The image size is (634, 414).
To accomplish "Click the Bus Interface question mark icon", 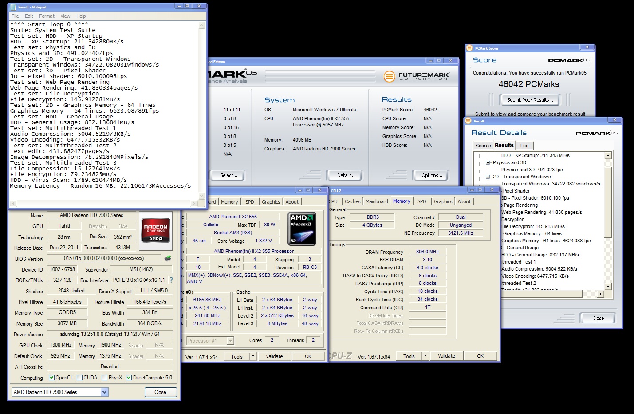I will (x=171, y=280).
